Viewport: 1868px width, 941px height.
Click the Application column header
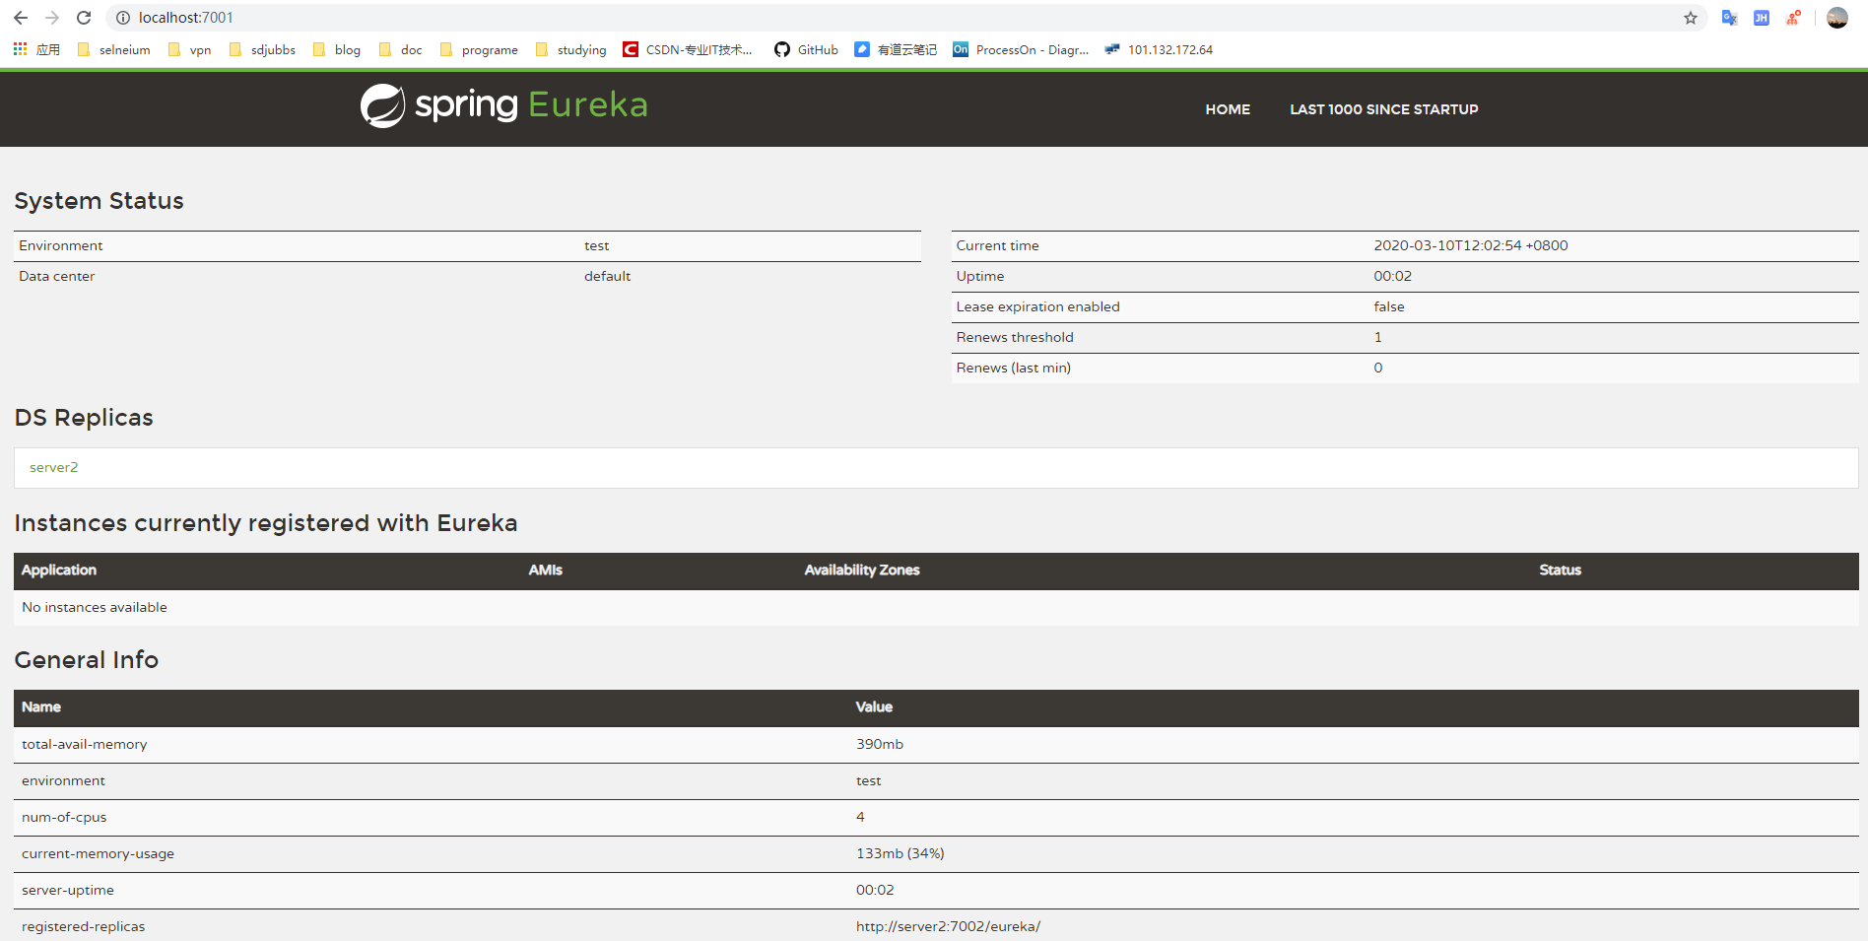point(59,570)
